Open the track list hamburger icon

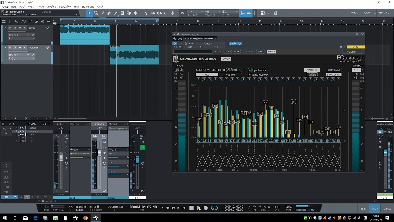click(x=4, y=22)
